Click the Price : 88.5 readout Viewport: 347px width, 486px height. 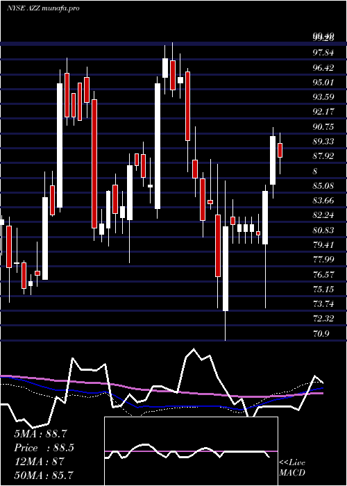point(44,448)
